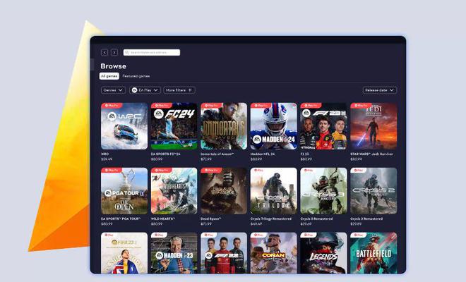Open the Crysis 3 Remastered cover art
Image resolution: width=466 pixels, height=282 pixels.
coord(323,191)
